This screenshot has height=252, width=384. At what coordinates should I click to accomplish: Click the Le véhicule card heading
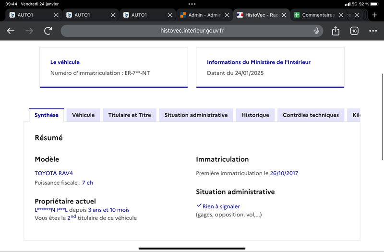tap(65, 62)
